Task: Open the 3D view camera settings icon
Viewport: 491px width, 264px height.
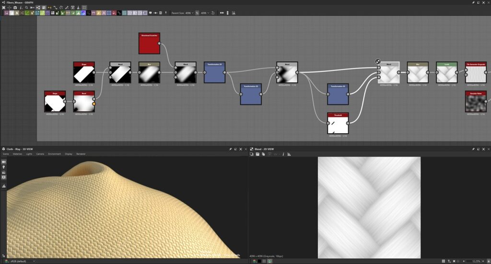Action: point(4,162)
